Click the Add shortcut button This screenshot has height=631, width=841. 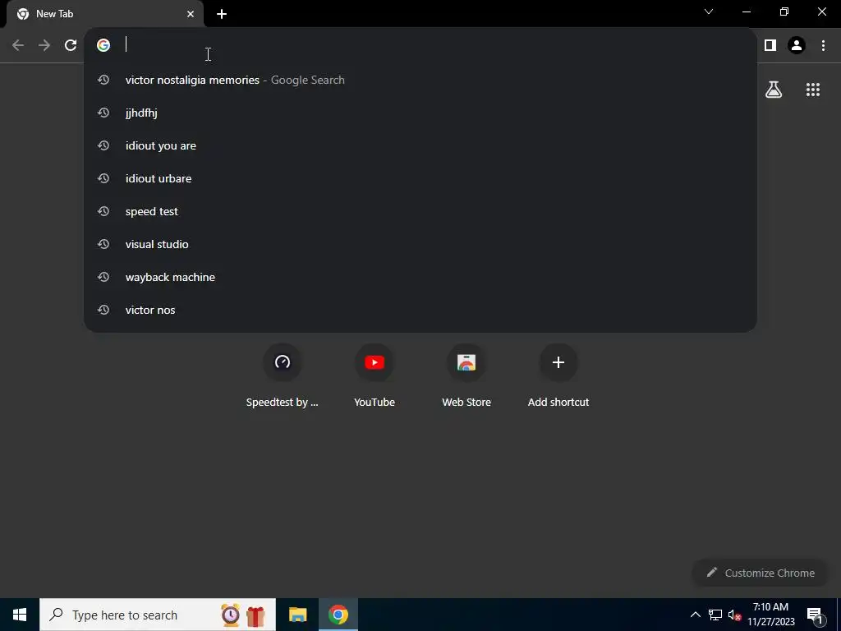(558, 375)
